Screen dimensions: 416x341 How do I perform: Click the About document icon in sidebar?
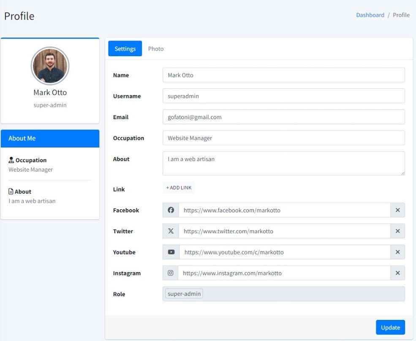pos(11,191)
